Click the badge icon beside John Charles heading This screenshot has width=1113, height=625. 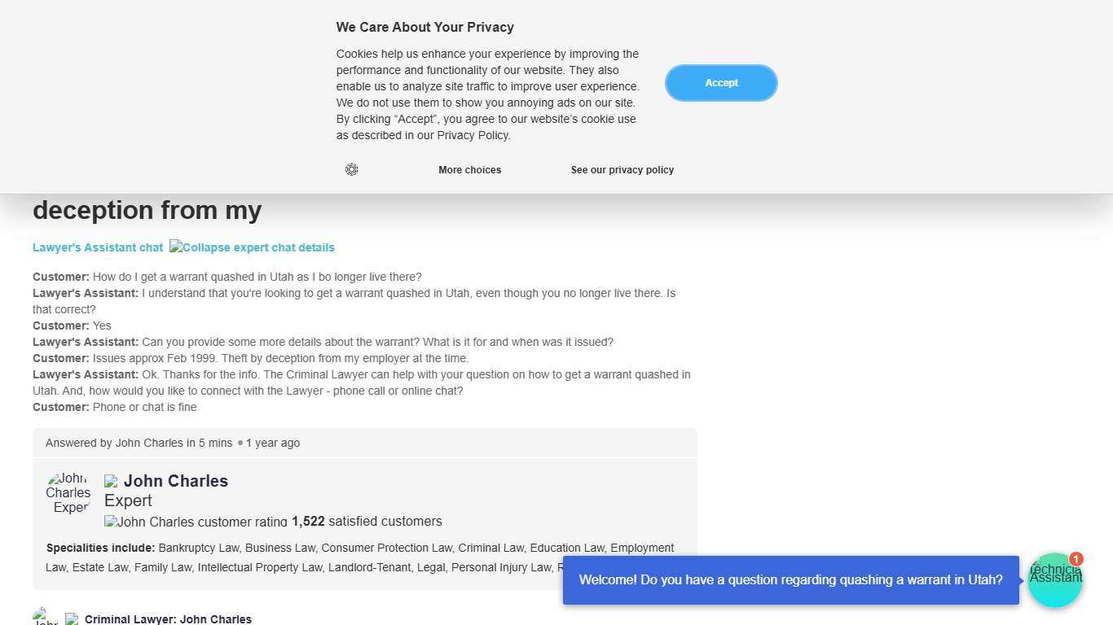pyautogui.click(x=112, y=482)
